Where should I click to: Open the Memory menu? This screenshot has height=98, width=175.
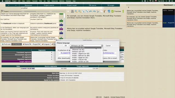coord(62,1)
